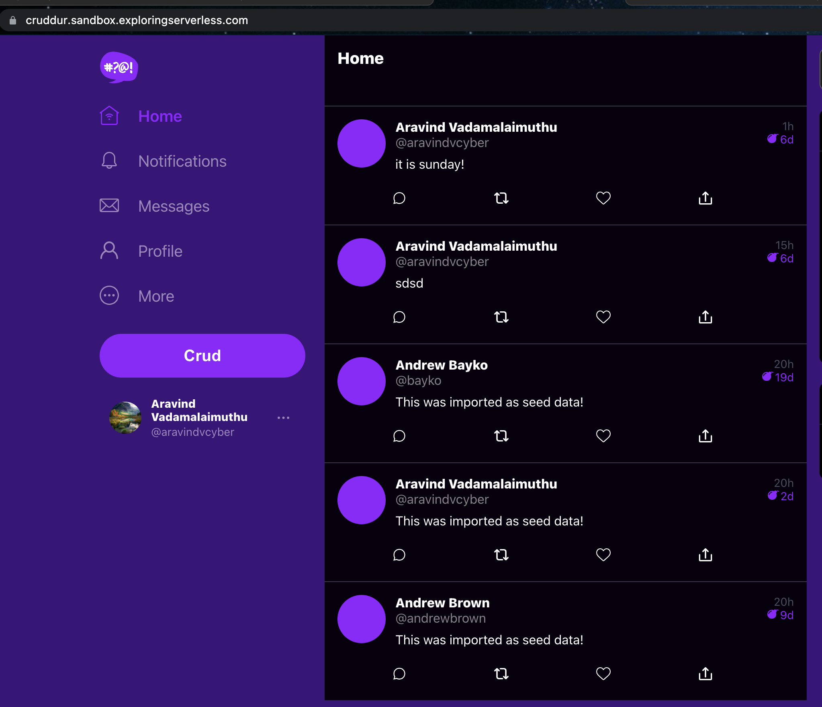Viewport: 822px width, 707px height.
Task: Click the Cruddur speech-bubble logo
Action: [x=119, y=67]
